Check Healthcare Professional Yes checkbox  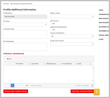tap(51, 30)
